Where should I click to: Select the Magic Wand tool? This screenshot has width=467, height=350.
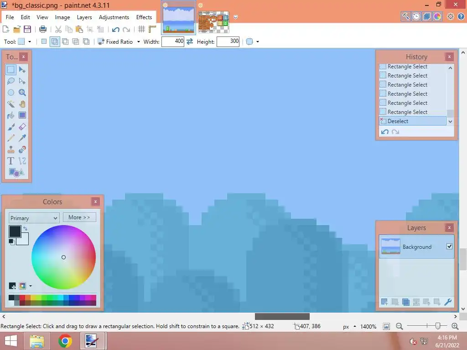point(11,104)
